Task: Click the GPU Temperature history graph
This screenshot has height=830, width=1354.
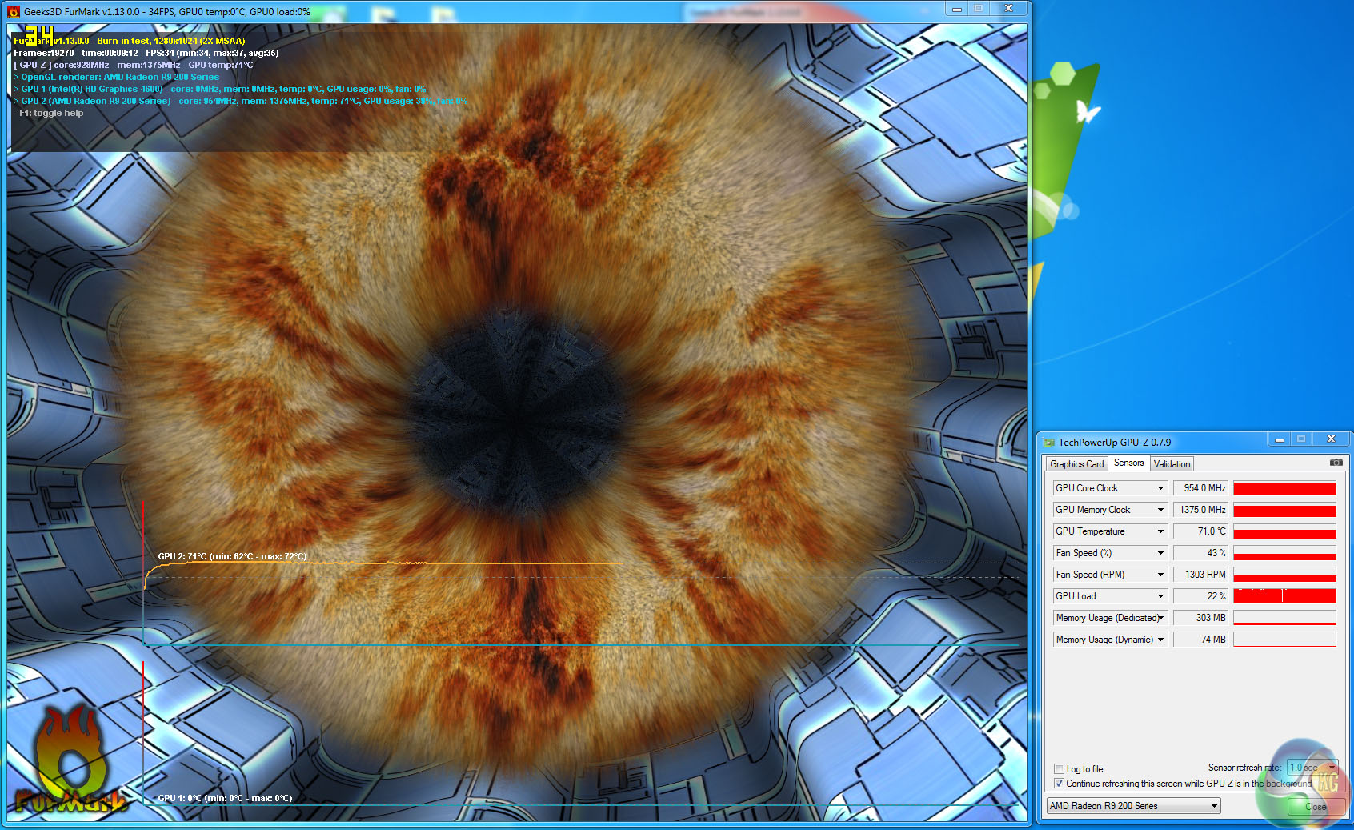Action: click(1284, 531)
